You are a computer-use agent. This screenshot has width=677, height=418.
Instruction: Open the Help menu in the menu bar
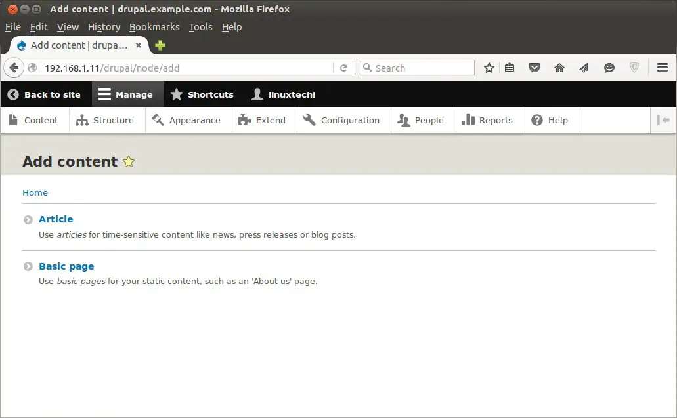click(231, 27)
